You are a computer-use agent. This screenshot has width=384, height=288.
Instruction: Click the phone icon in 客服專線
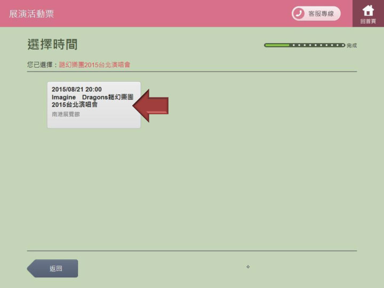[x=299, y=13]
